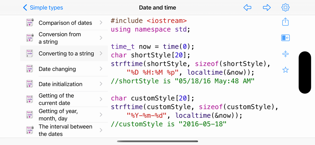This screenshot has width=315, height=145.
Task: Open Date changing topic
Action: [x=64, y=69]
